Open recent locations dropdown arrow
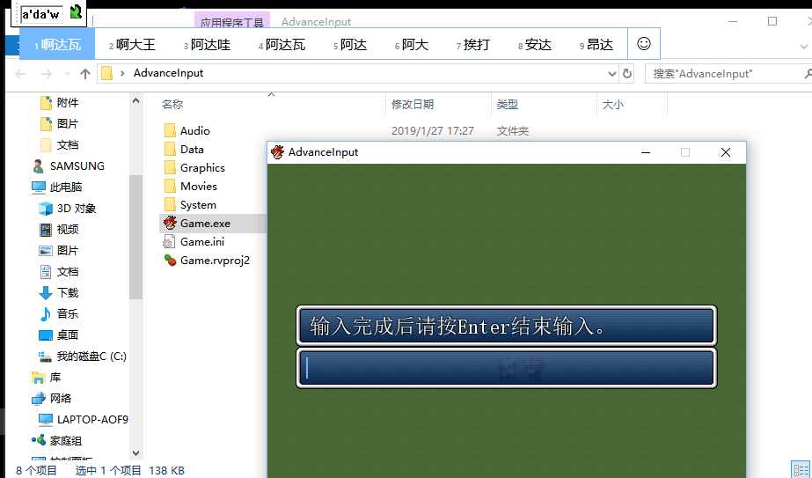The height and width of the screenshot is (478, 812). [67, 74]
